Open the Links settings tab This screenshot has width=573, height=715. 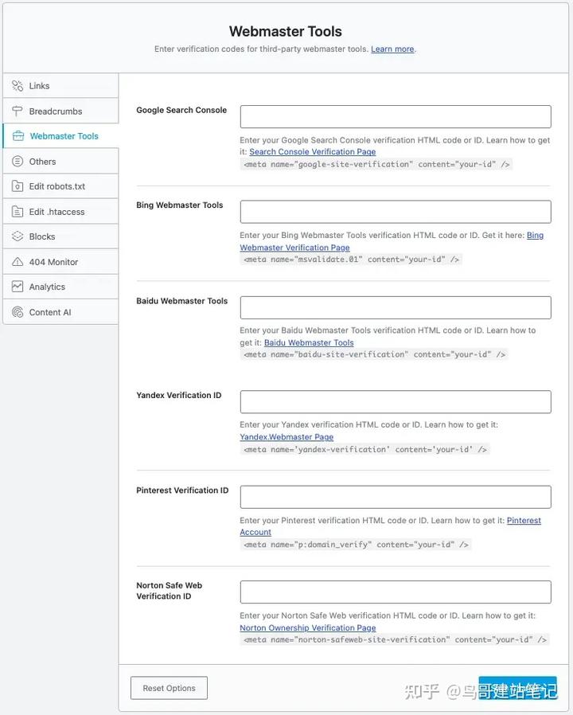(60, 86)
